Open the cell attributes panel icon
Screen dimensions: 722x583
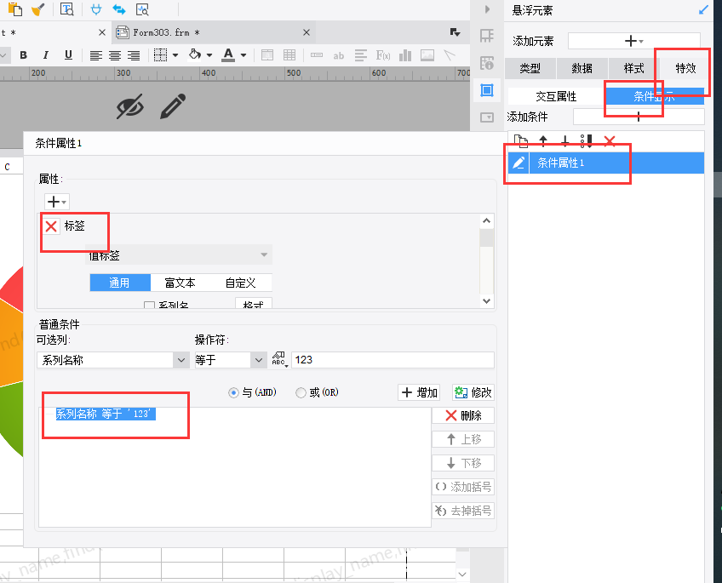click(487, 63)
